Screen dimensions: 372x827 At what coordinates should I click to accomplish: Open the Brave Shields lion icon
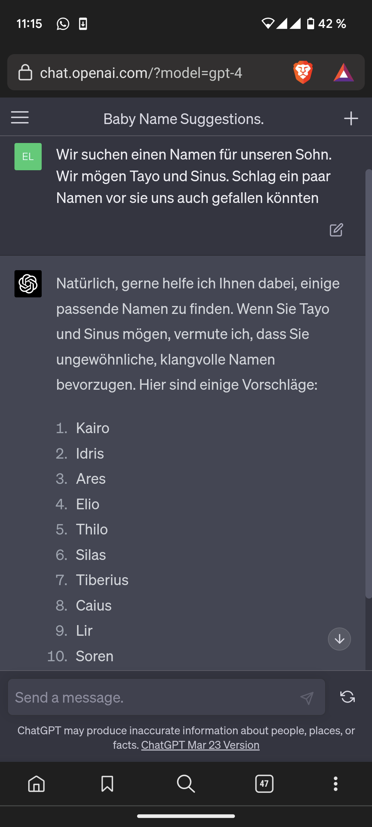303,73
